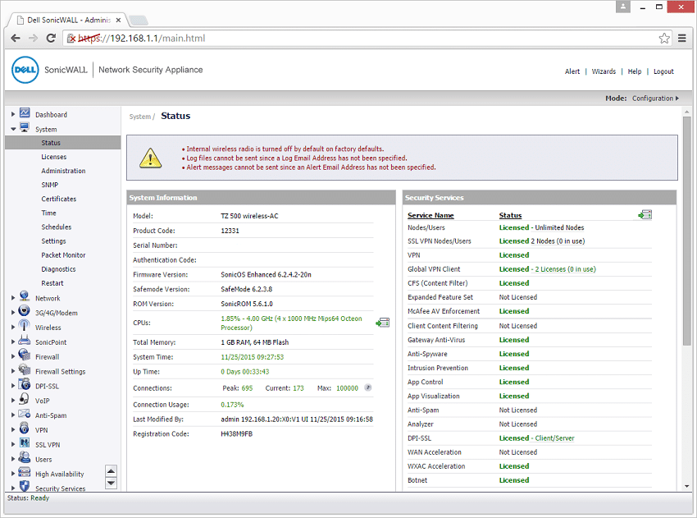Click the SonicPoint device icon in sidebar
The width and height of the screenshot is (697, 518).
click(x=25, y=341)
